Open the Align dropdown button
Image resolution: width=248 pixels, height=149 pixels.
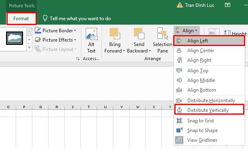click(187, 30)
